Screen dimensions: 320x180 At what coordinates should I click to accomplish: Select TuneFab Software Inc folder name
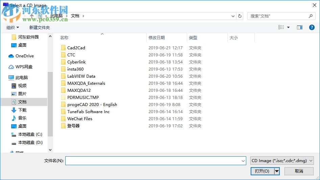coord(88,112)
